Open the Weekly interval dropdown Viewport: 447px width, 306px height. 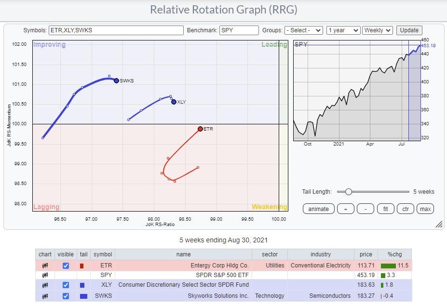click(378, 30)
